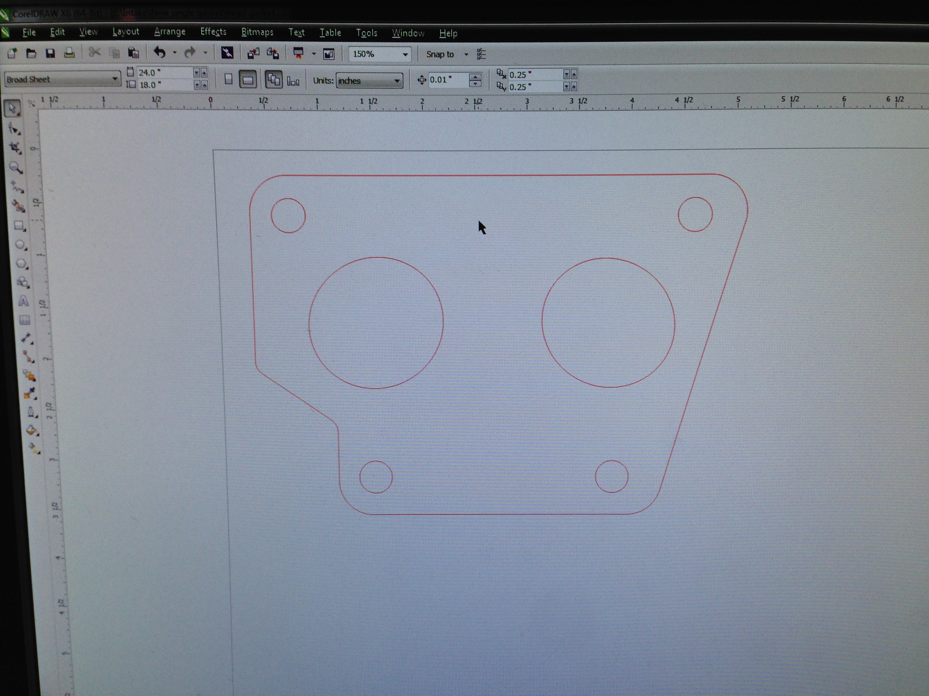Click the nudge distance 0.01 field

point(448,80)
